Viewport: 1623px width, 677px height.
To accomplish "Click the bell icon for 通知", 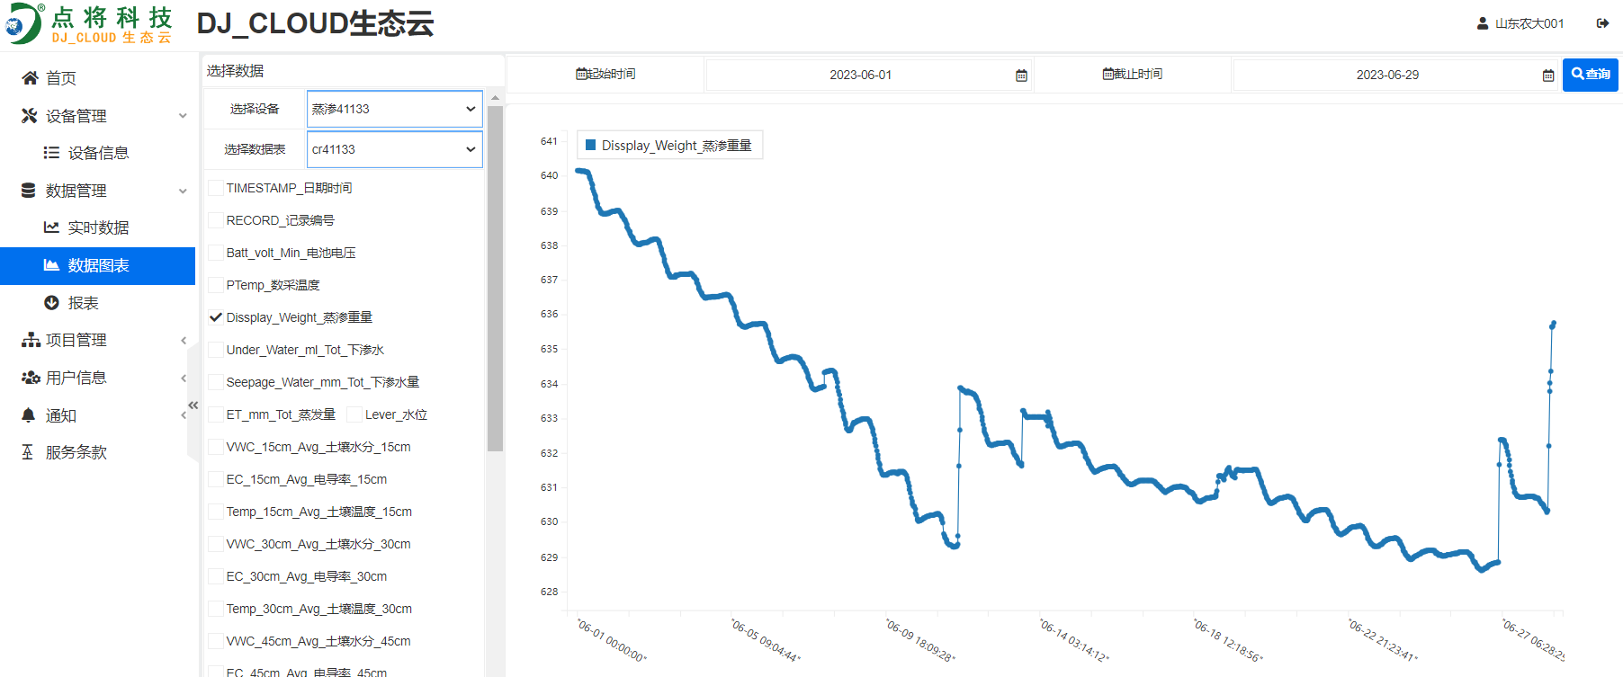I will (29, 415).
